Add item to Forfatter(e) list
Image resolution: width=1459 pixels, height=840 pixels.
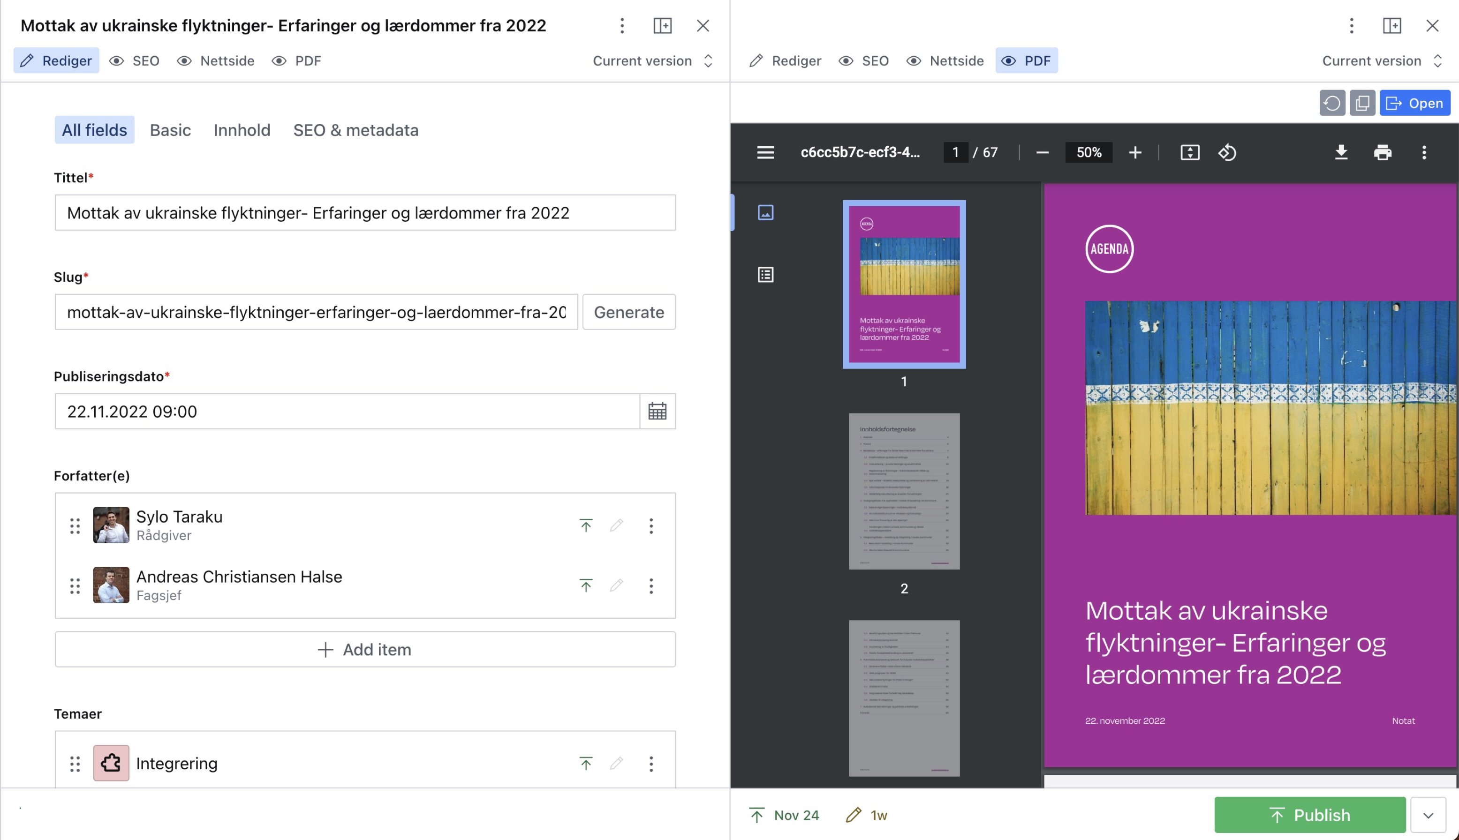(x=365, y=650)
